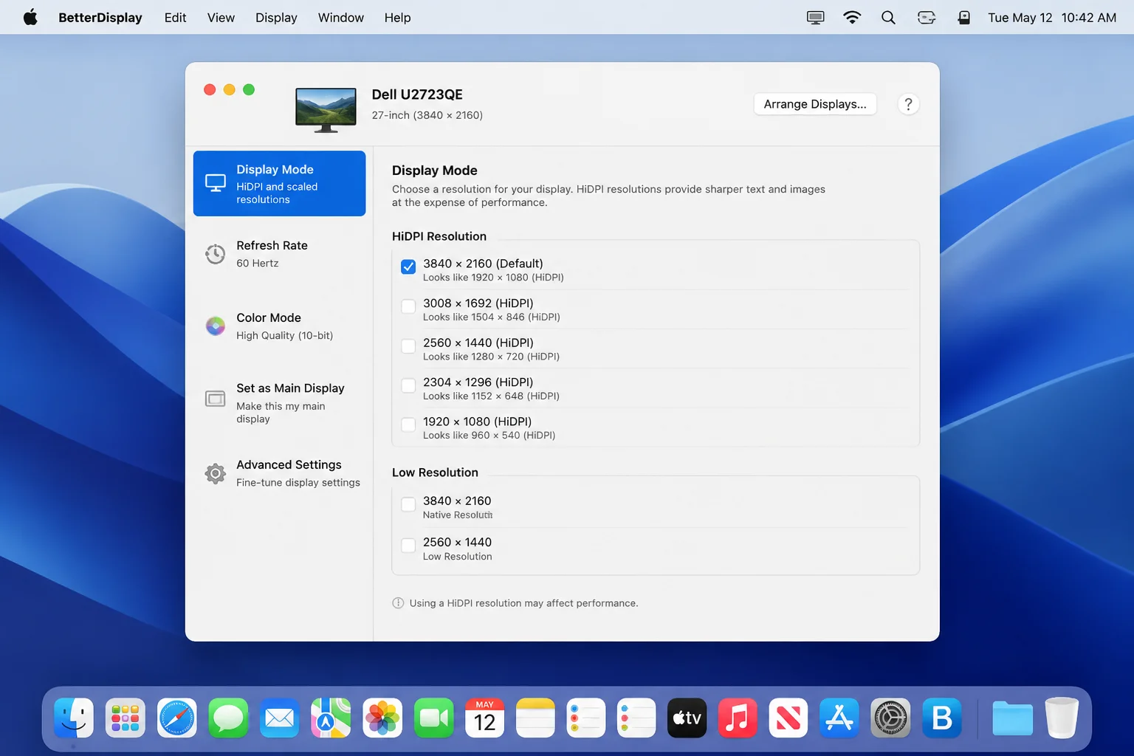1134x756 pixels.
Task: Open the News app in the dock
Action: point(788,718)
